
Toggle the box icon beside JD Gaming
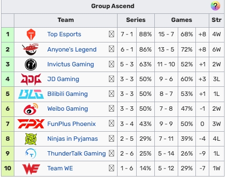tap(111, 79)
